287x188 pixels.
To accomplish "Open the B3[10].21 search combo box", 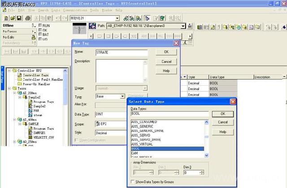I will [x=117, y=18].
